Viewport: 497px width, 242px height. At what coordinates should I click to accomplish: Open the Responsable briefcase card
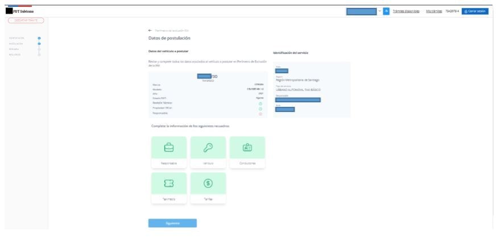click(169, 152)
